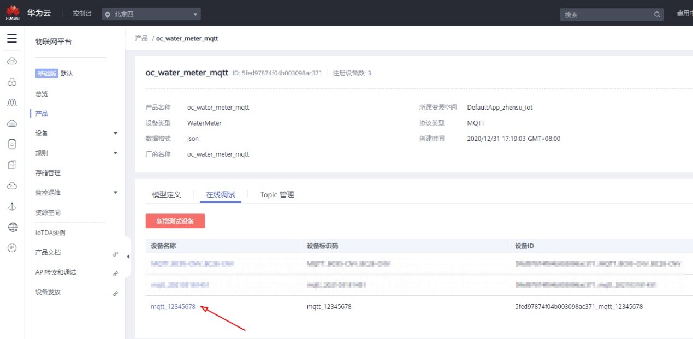Click 产品 breadcrumb link
The height and width of the screenshot is (339, 693).
tap(141, 38)
